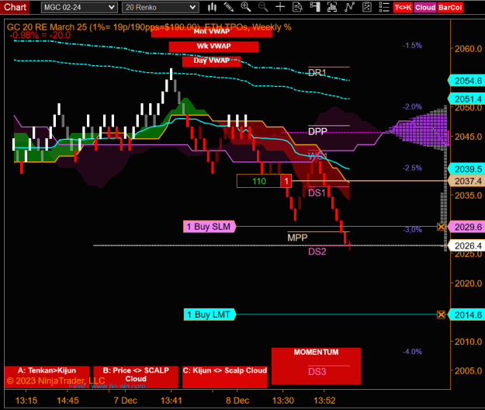Click the 2037.4 entry price marker

466,181
